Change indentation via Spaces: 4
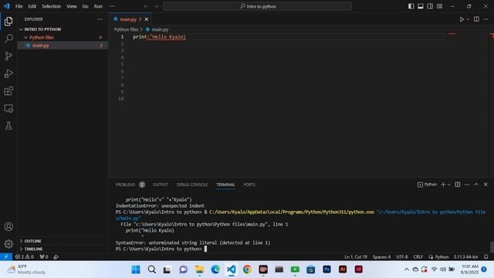 coord(381,256)
